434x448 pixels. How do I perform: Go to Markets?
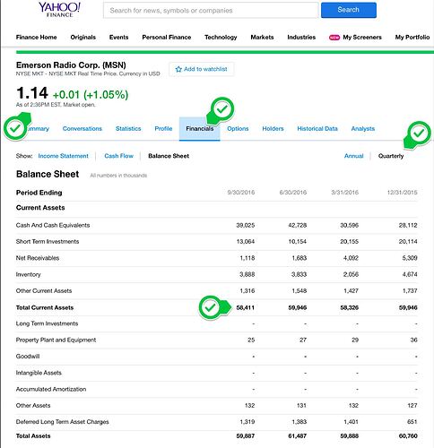pos(262,38)
